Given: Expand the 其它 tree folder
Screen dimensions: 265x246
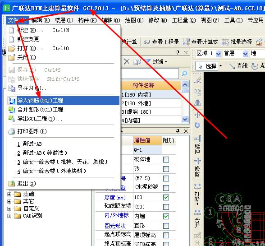Looking at the screenshot, I should 9,201.
